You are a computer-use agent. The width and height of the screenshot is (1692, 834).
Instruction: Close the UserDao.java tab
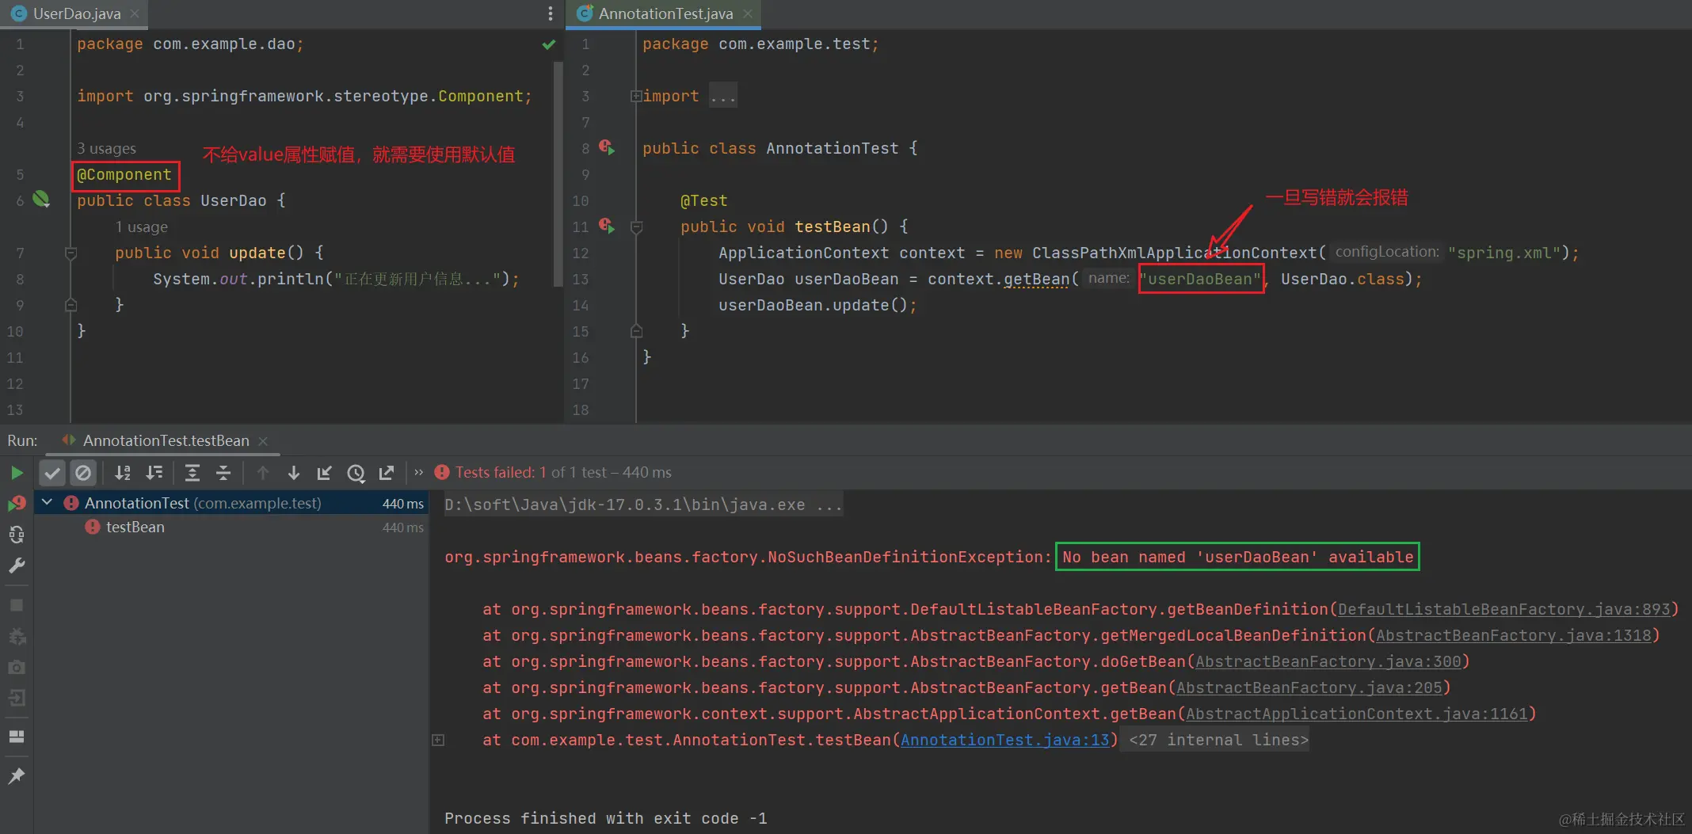[x=135, y=13]
